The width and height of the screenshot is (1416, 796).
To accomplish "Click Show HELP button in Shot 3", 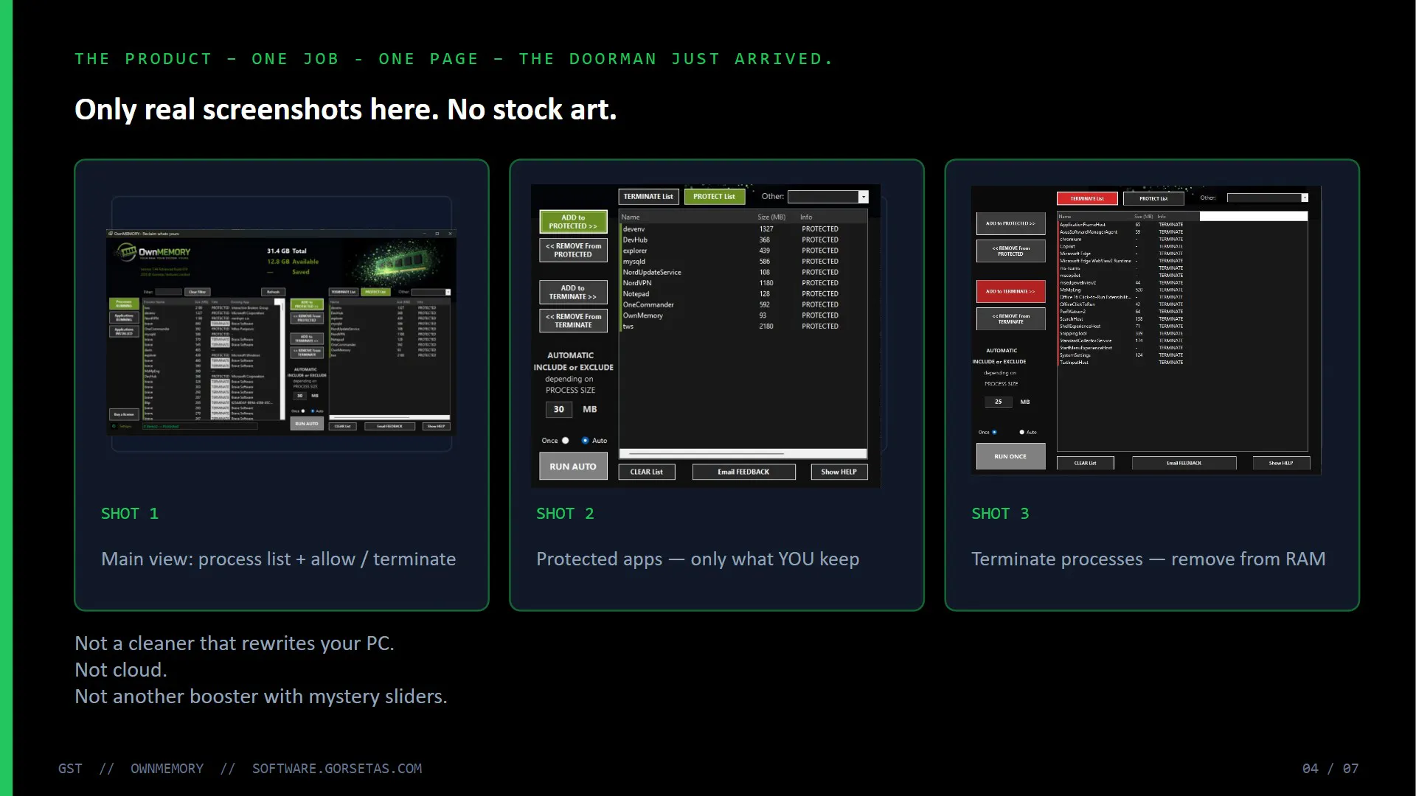I will click(1281, 463).
